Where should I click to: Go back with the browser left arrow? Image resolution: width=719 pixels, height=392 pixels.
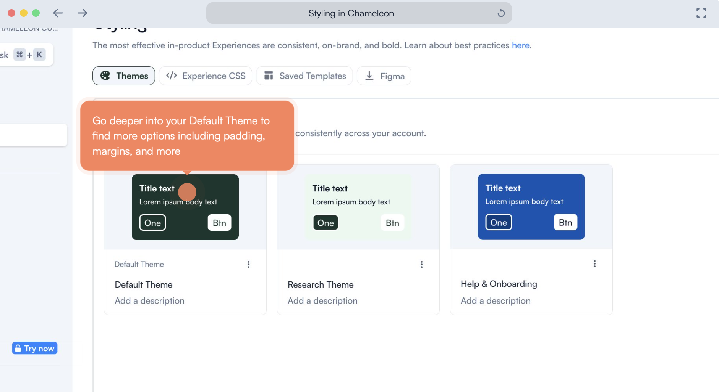(58, 13)
